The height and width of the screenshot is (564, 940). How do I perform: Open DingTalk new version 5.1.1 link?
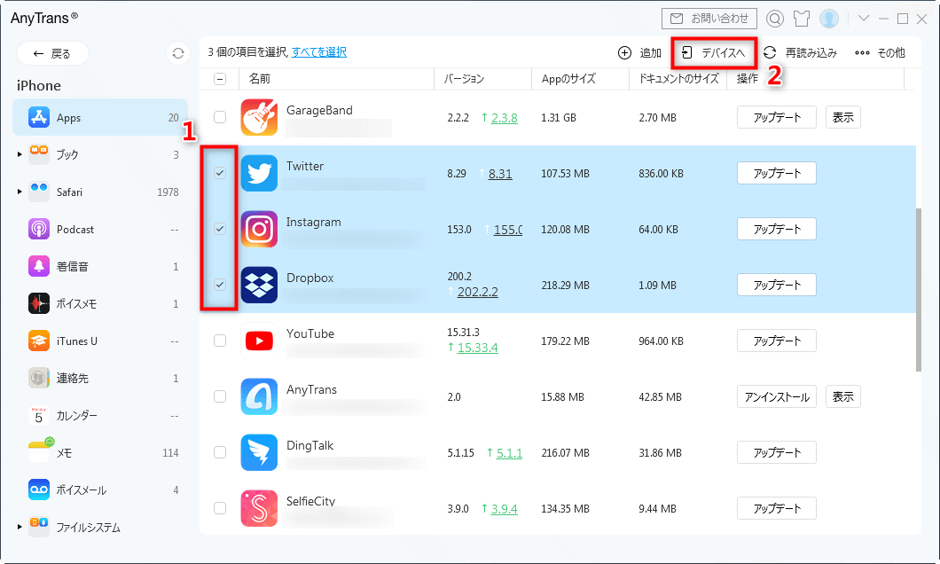point(510,453)
